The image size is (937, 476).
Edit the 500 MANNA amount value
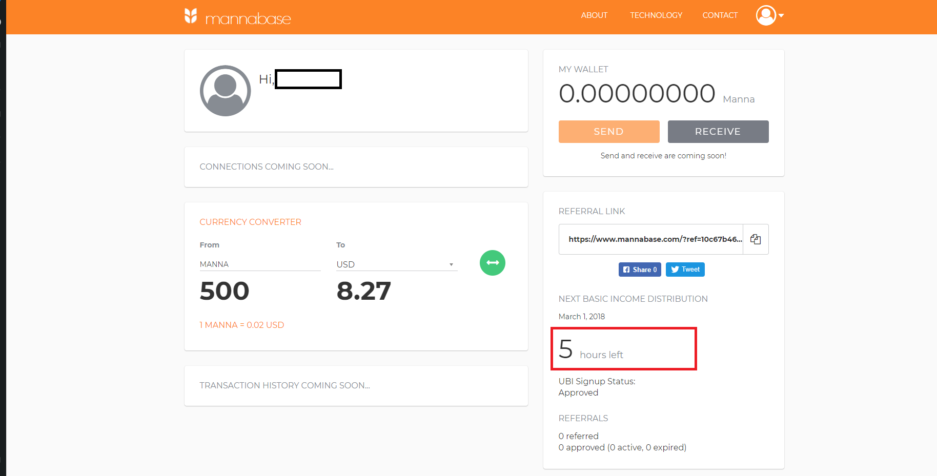coord(225,291)
